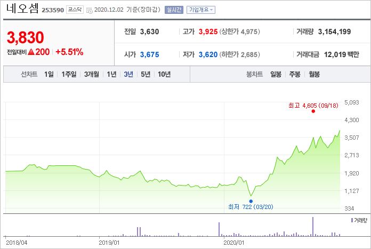Click the 하한가 2,685 text
This screenshot has width=371, height=249.
[x=240, y=54]
